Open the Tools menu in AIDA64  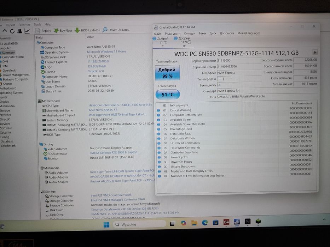[x=37, y=25]
